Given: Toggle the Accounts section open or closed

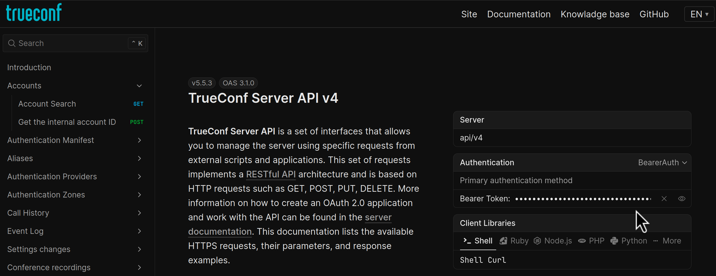Looking at the screenshot, I should 139,86.
